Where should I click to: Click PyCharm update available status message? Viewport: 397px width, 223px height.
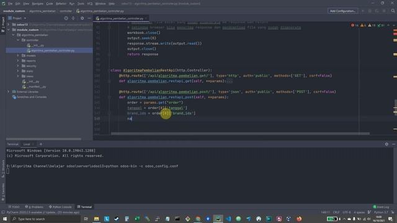[x=43, y=212]
